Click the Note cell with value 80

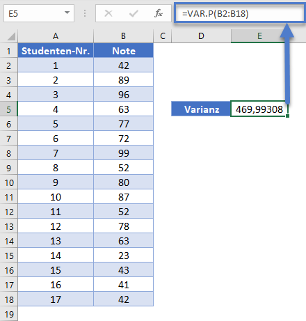click(123, 182)
